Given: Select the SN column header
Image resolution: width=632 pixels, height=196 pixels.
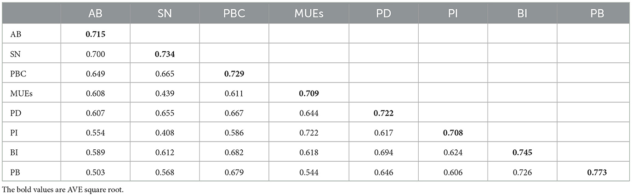Looking at the screenshot, I should [x=164, y=13].
